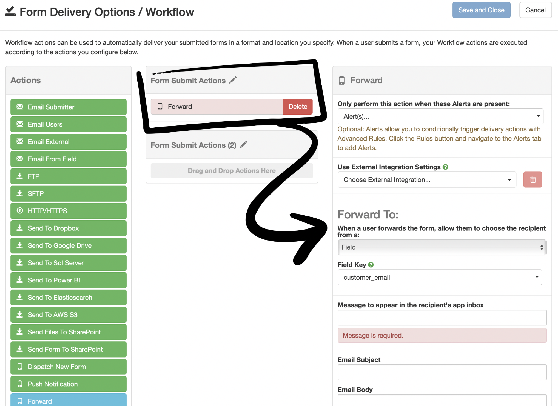Image resolution: width=558 pixels, height=406 pixels.
Task: Rename Form Submit Actions (2) using its pencil icon
Action: tap(244, 144)
